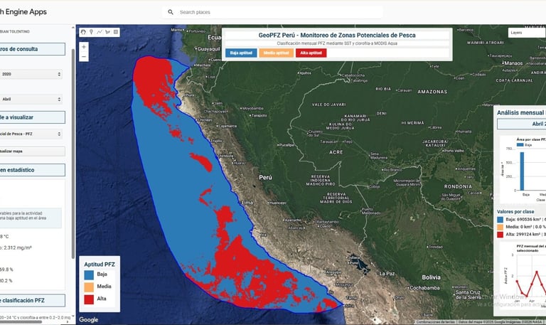Open the Abril month dropdown
Image resolution: width=546 pixels, height=325 pixels.
pos(31,100)
